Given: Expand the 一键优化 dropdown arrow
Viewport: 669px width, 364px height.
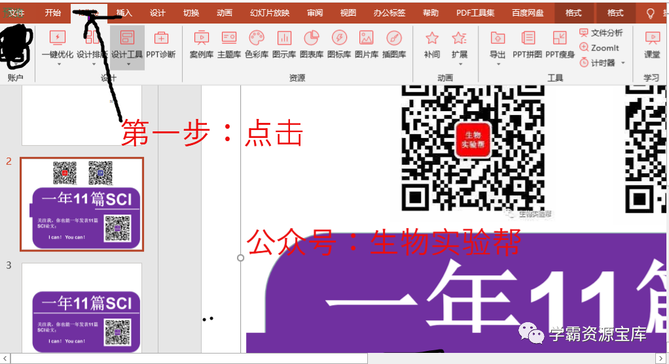Looking at the screenshot, I should click(59, 64).
